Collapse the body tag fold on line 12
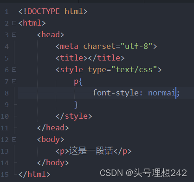 click(x=14, y=140)
